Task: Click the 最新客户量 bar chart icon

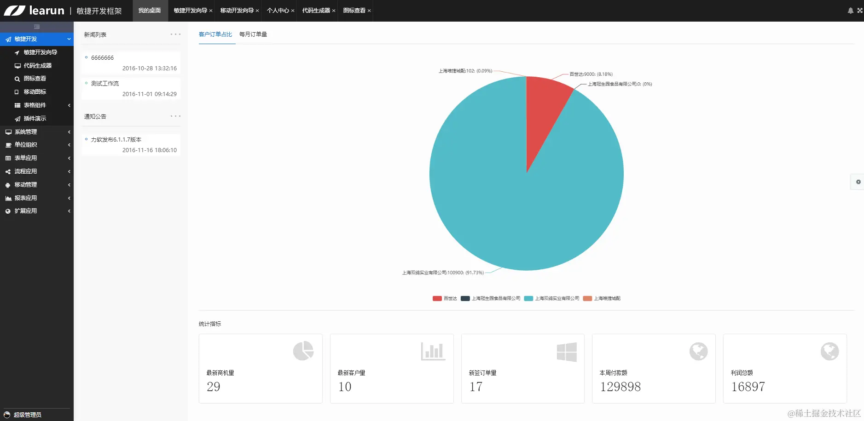Action: tap(433, 352)
